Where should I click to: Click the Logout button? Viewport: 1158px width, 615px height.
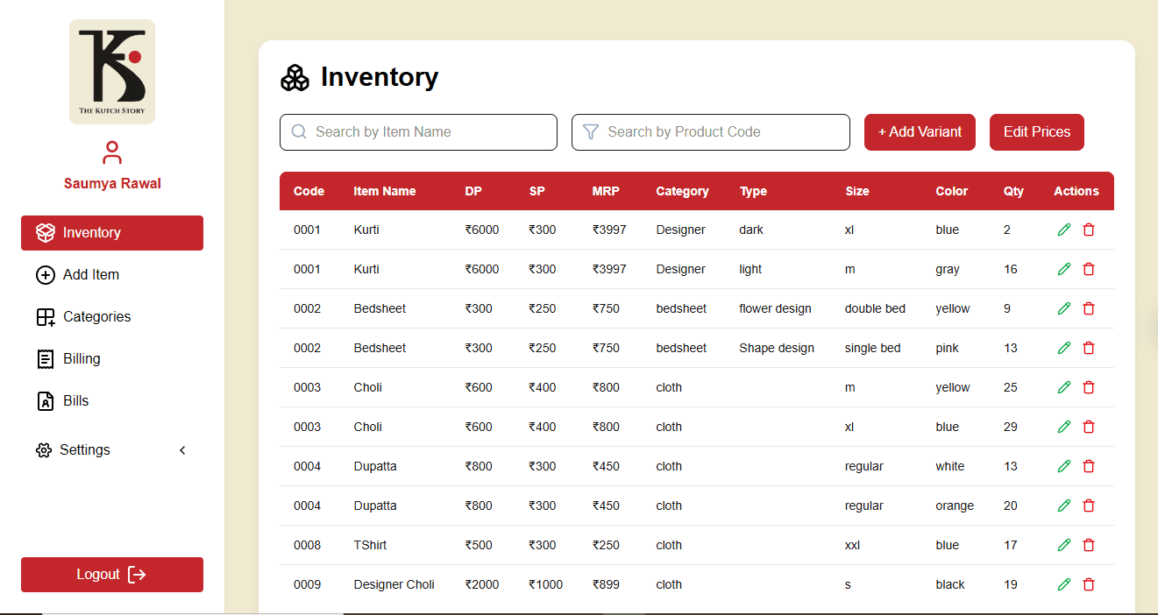click(112, 575)
